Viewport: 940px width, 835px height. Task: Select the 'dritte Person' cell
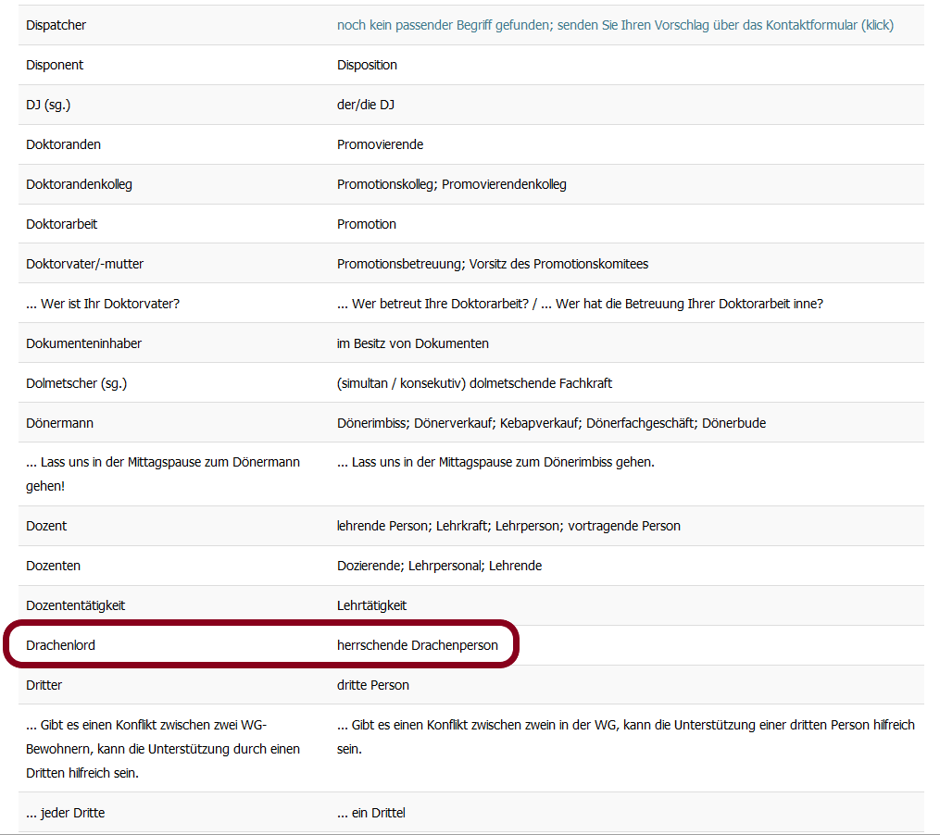tap(373, 685)
